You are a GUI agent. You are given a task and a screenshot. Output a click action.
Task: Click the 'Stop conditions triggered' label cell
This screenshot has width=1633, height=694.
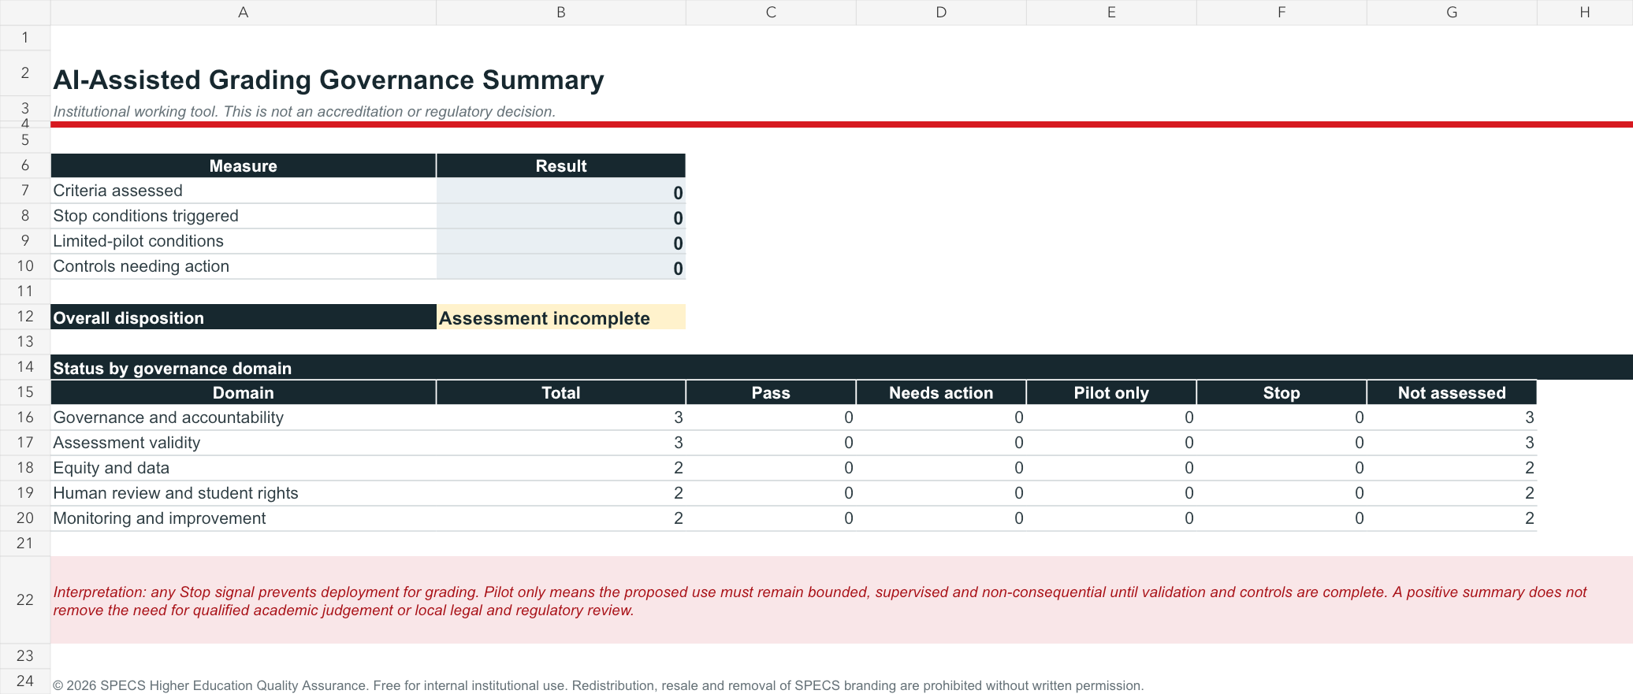tap(244, 216)
